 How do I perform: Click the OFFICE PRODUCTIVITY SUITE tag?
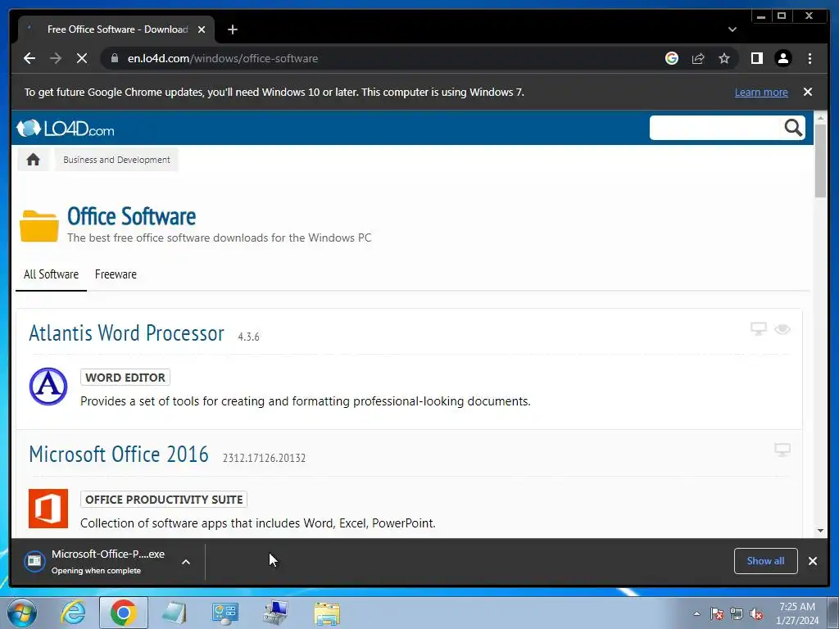point(164,500)
